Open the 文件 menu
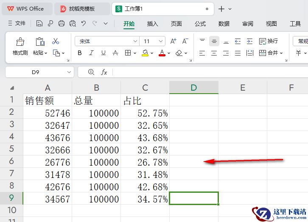 (17, 23)
